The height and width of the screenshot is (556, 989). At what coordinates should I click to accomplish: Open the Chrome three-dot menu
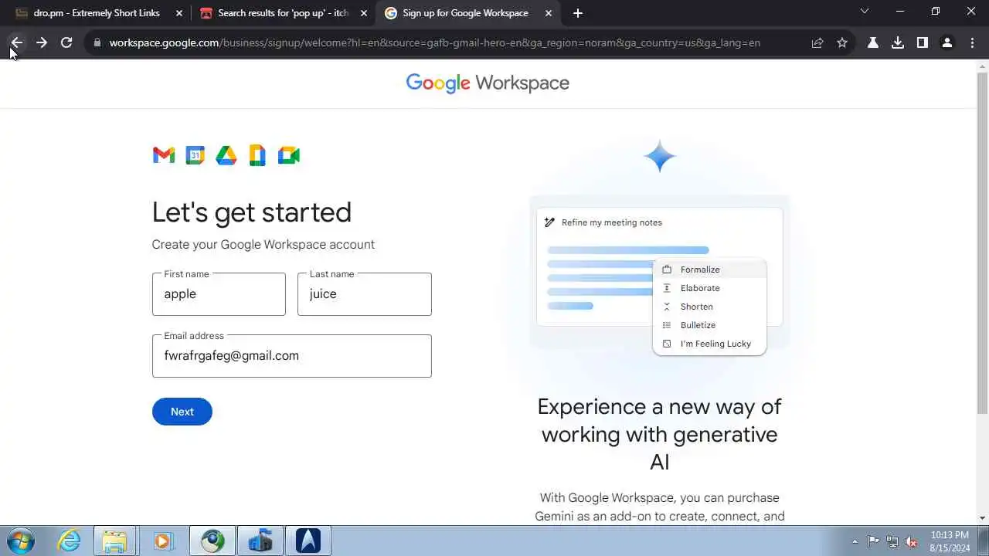click(x=972, y=42)
